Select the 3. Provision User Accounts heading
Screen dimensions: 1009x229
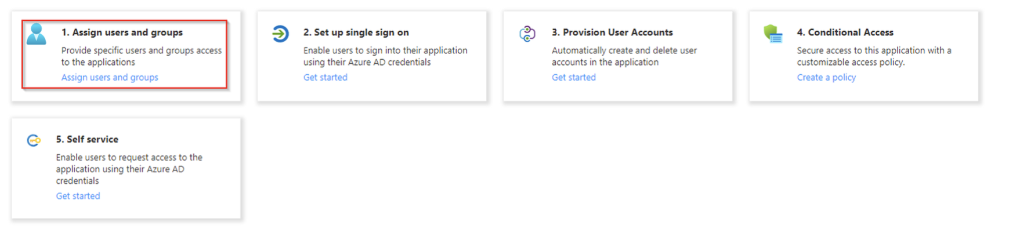pos(612,32)
